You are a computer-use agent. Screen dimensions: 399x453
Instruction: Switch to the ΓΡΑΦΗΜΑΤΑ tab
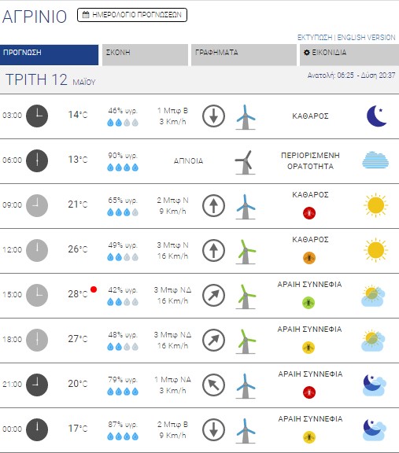point(244,55)
